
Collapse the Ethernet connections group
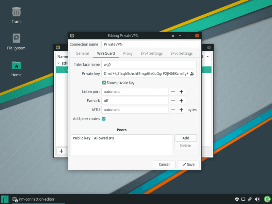58,63
